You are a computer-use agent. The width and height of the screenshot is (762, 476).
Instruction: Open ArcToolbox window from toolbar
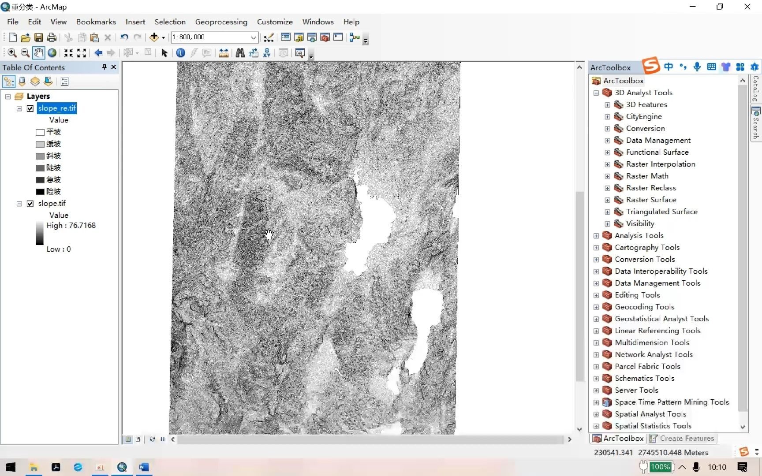pyautogui.click(x=325, y=37)
